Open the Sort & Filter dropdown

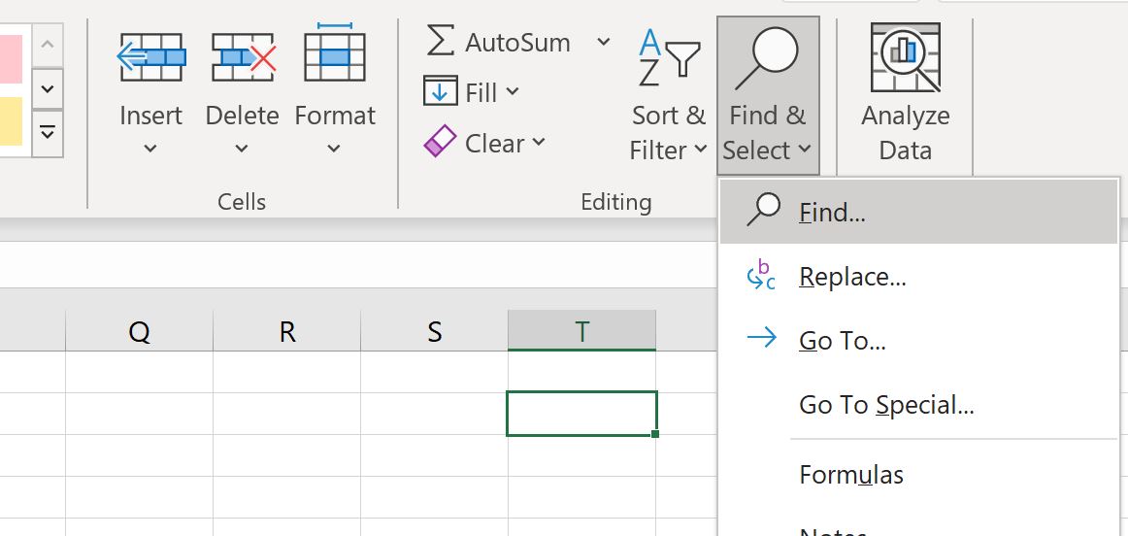click(x=701, y=151)
